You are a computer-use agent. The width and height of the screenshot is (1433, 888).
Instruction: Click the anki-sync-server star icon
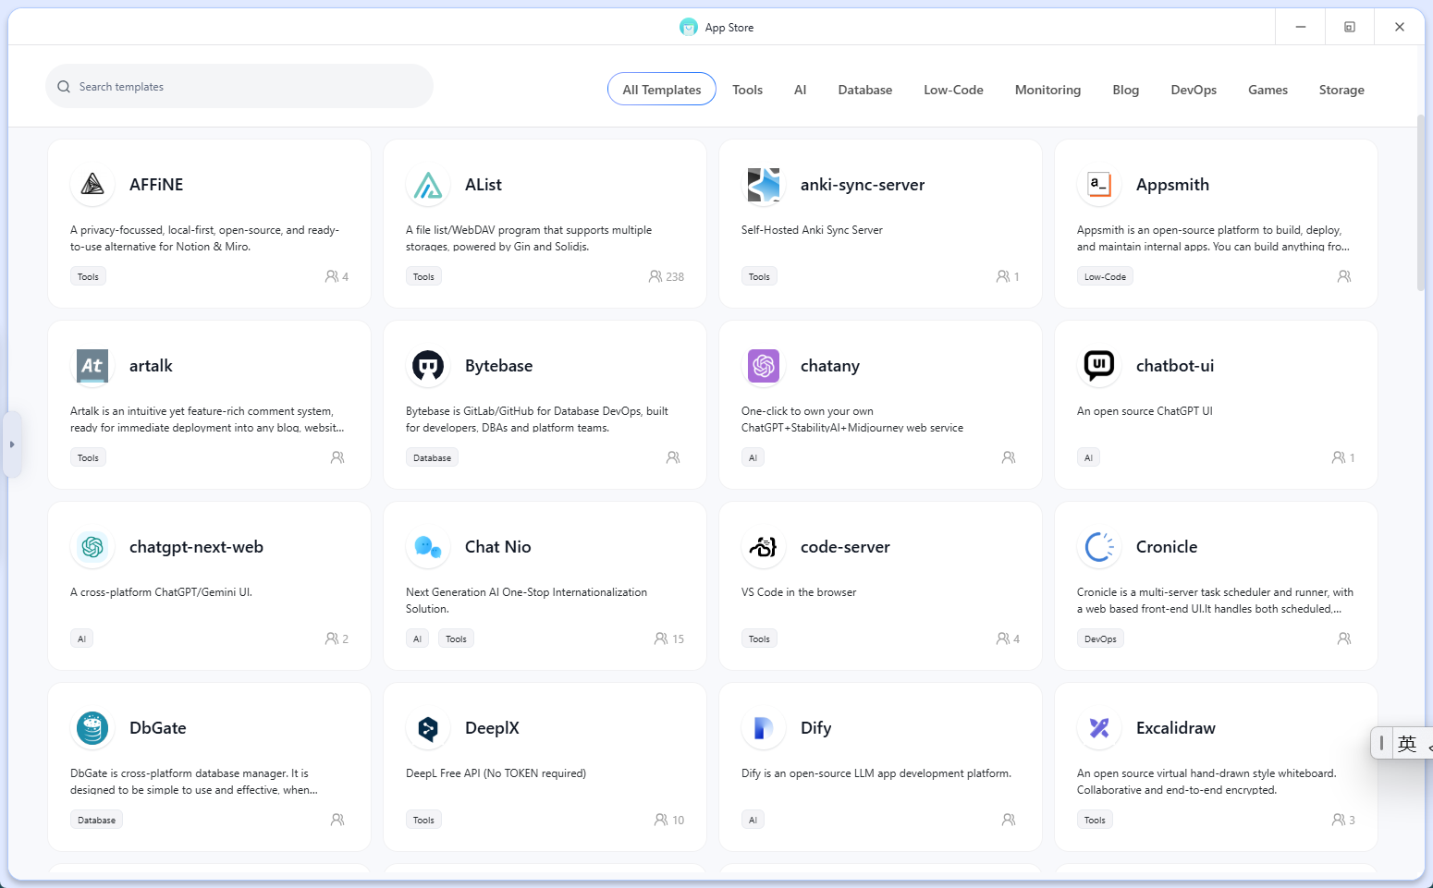click(764, 185)
